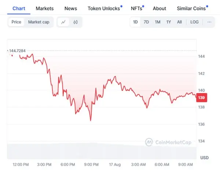
Task: Select the All time range
Action: point(179,22)
